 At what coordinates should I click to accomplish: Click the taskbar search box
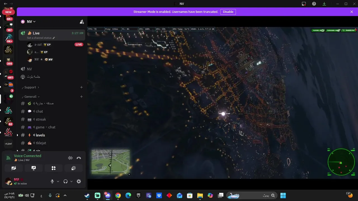(x=252, y=195)
